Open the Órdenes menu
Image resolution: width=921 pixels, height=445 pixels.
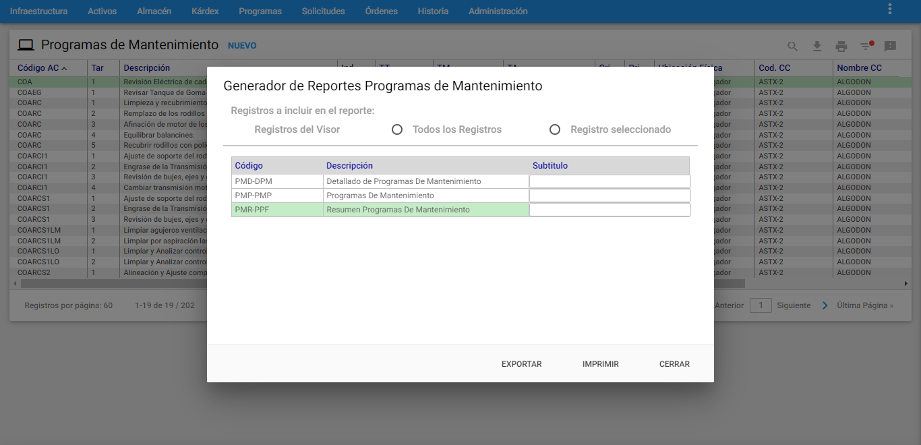(x=381, y=11)
